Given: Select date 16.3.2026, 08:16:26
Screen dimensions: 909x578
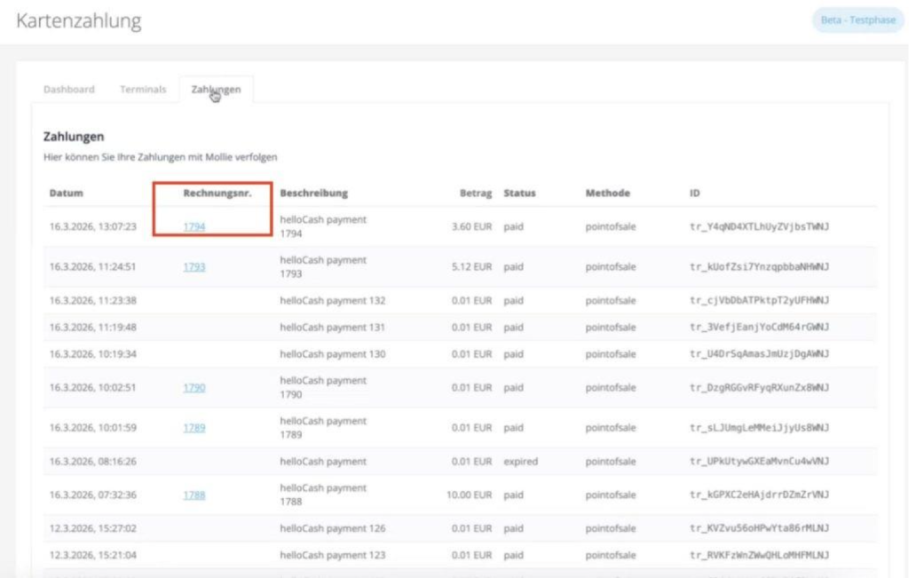Looking at the screenshot, I should tap(92, 462).
